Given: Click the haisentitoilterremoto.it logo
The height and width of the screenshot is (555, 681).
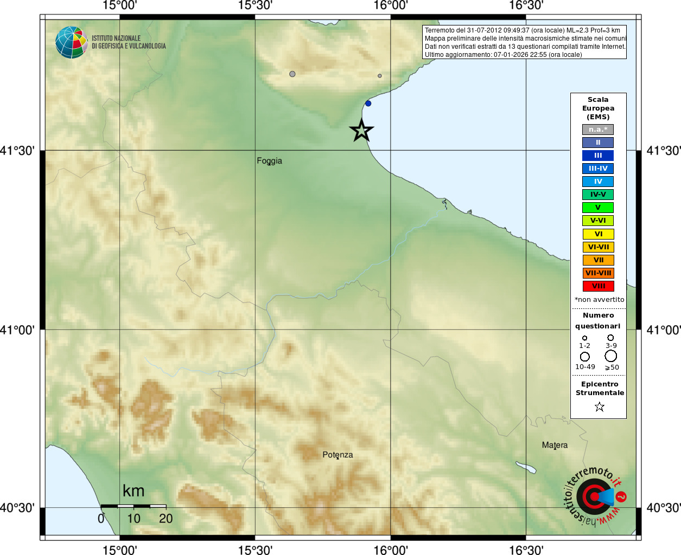Looking at the screenshot, I should (x=595, y=496).
